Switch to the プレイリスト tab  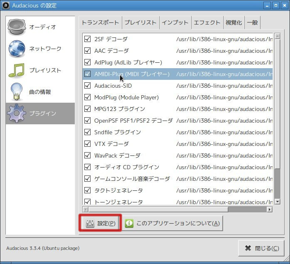point(140,22)
